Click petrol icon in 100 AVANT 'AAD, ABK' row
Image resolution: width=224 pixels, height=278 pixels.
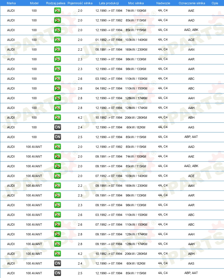click(x=57, y=166)
